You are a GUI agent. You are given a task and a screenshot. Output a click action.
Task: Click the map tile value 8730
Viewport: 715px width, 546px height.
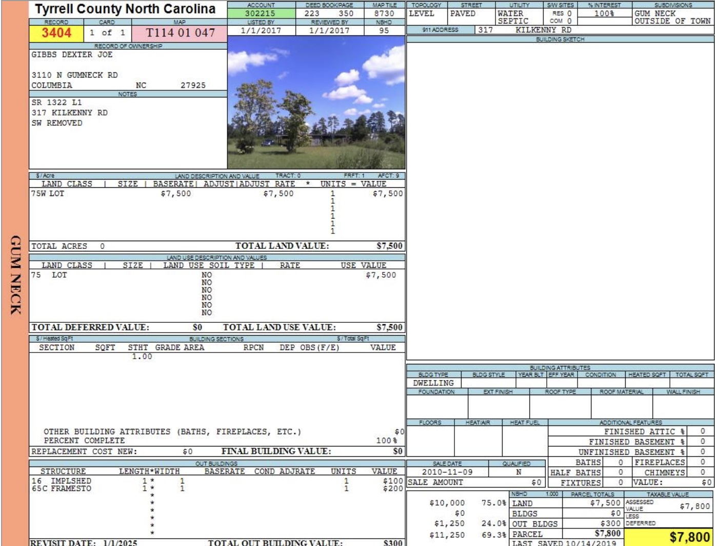click(384, 14)
